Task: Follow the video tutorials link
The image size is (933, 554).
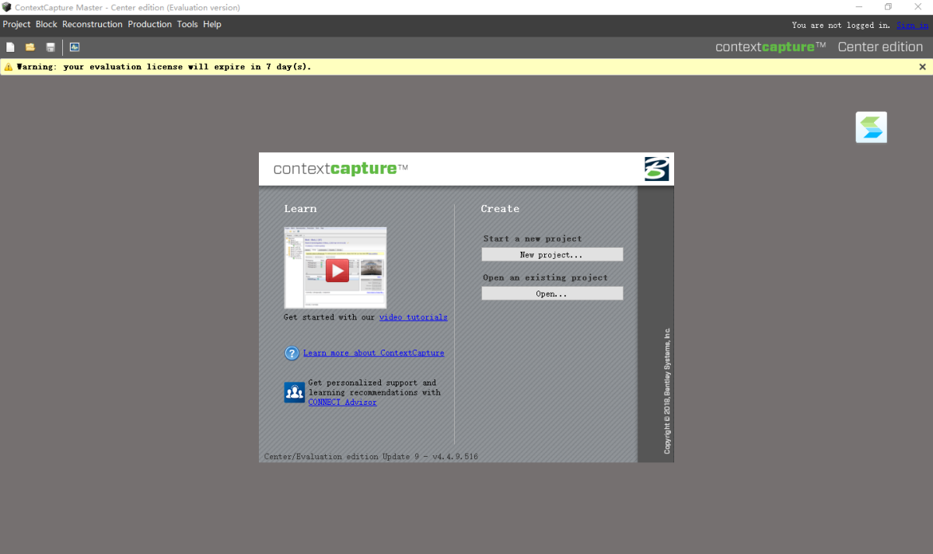Action: (413, 318)
